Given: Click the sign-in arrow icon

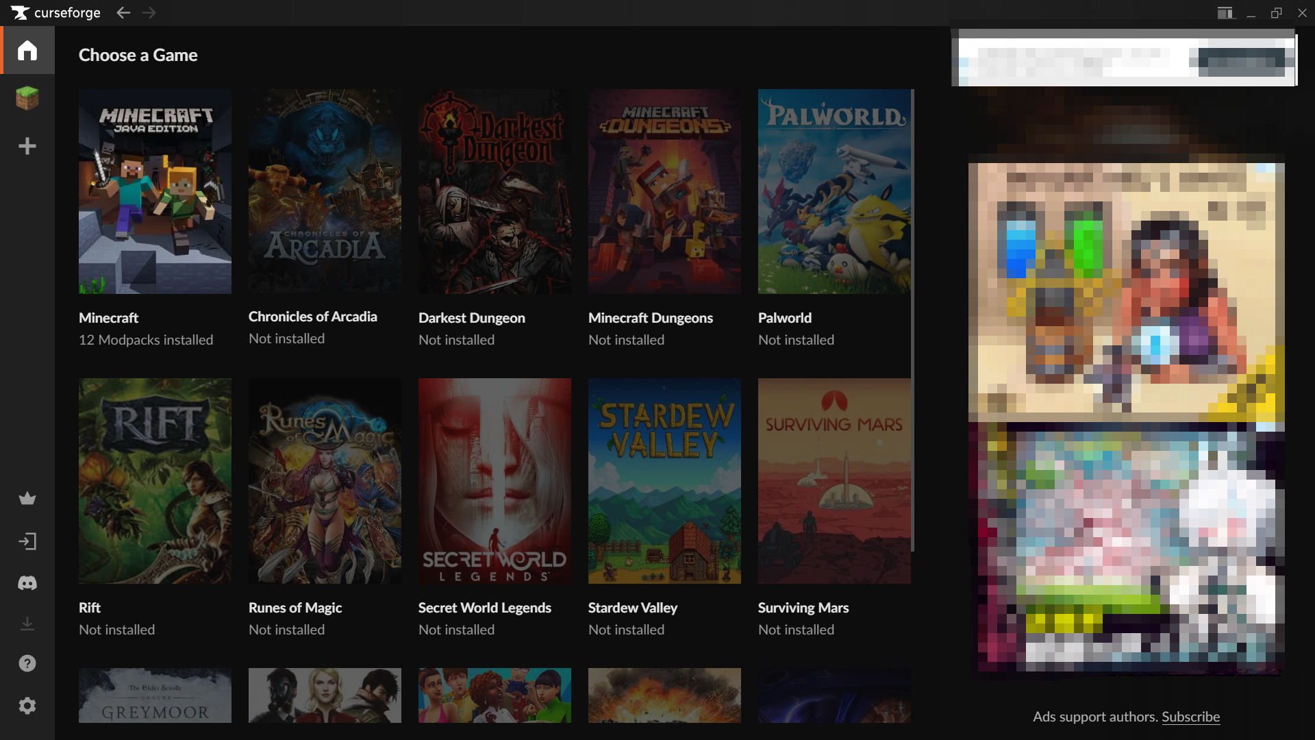Looking at the screenshot, I should (x=27, y=542).
